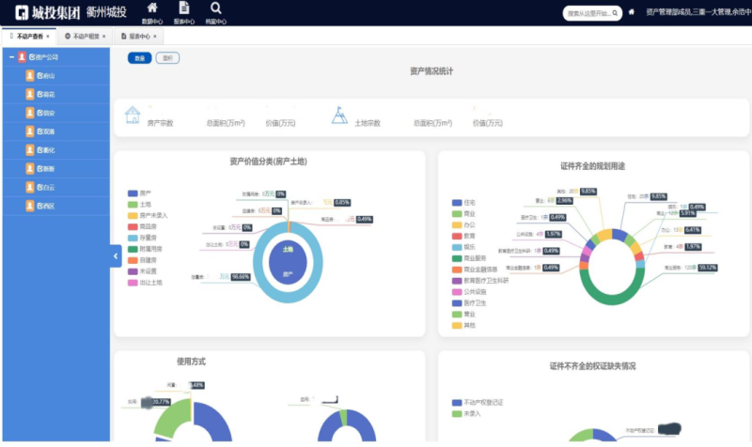
Task: Click the mountain icon next to 土地宗数
Action: coord(339,115)
